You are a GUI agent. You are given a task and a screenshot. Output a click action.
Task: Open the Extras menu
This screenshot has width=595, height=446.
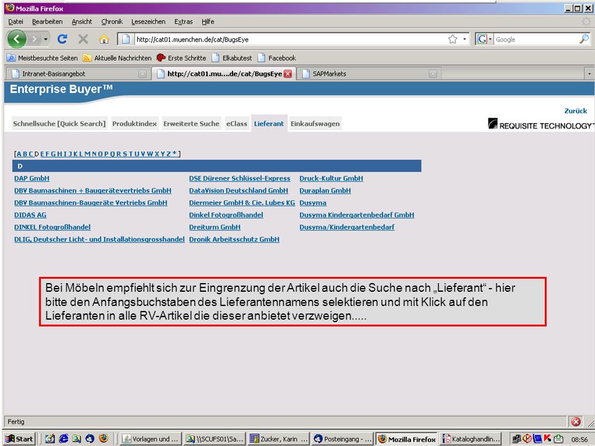[x=183, y=22]
